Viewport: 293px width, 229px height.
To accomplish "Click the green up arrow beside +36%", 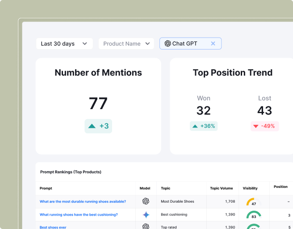I will [x=195, y=126].
